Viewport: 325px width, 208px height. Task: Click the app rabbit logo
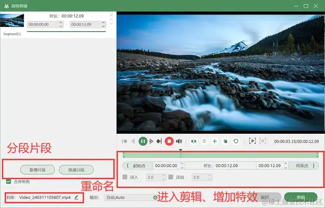(x=6, y=6)
